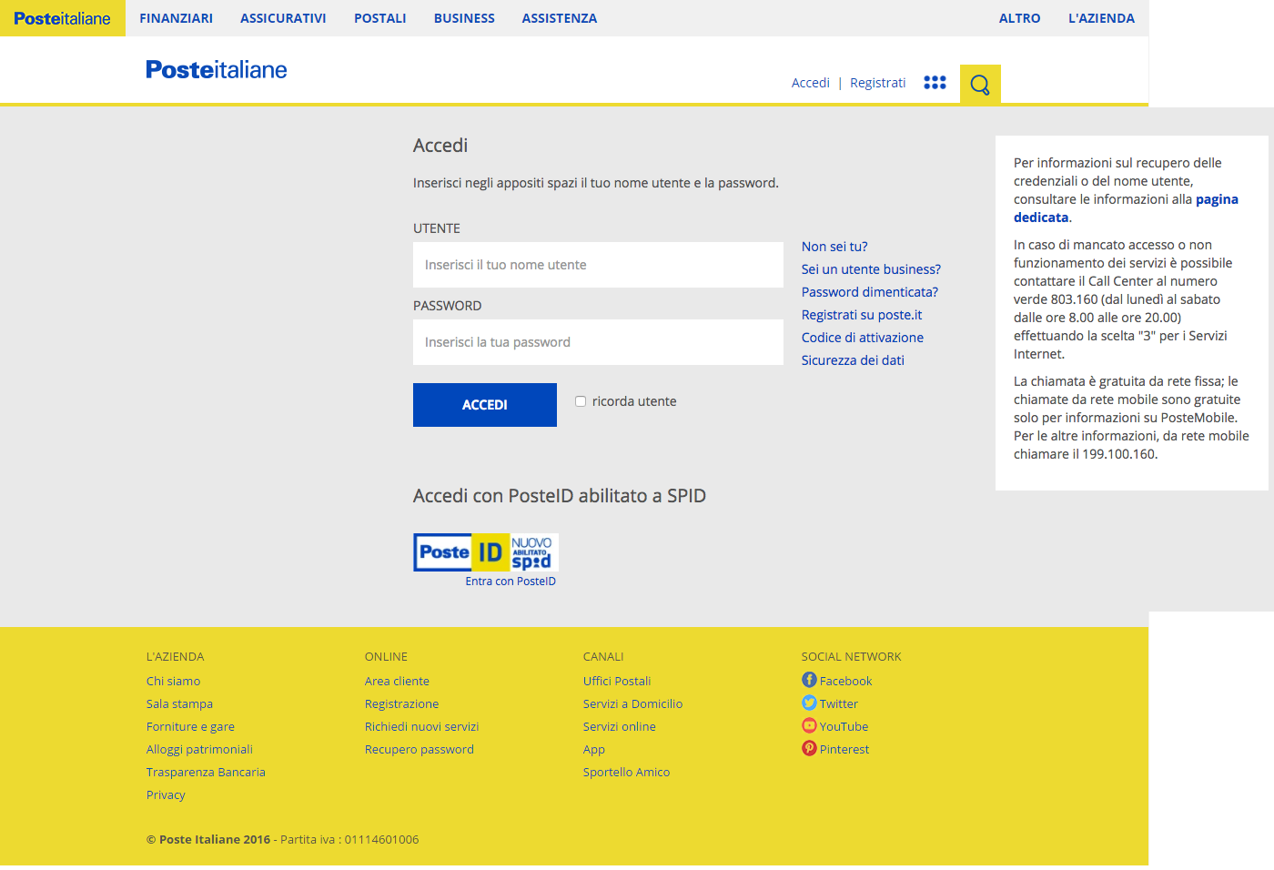1274x870 pixels.
Task: Open the BUSINESS menu
Action: click(x=464, y=18)
